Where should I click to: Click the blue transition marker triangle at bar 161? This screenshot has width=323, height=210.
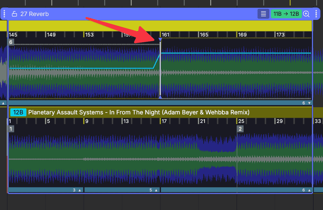click(160, 39)
